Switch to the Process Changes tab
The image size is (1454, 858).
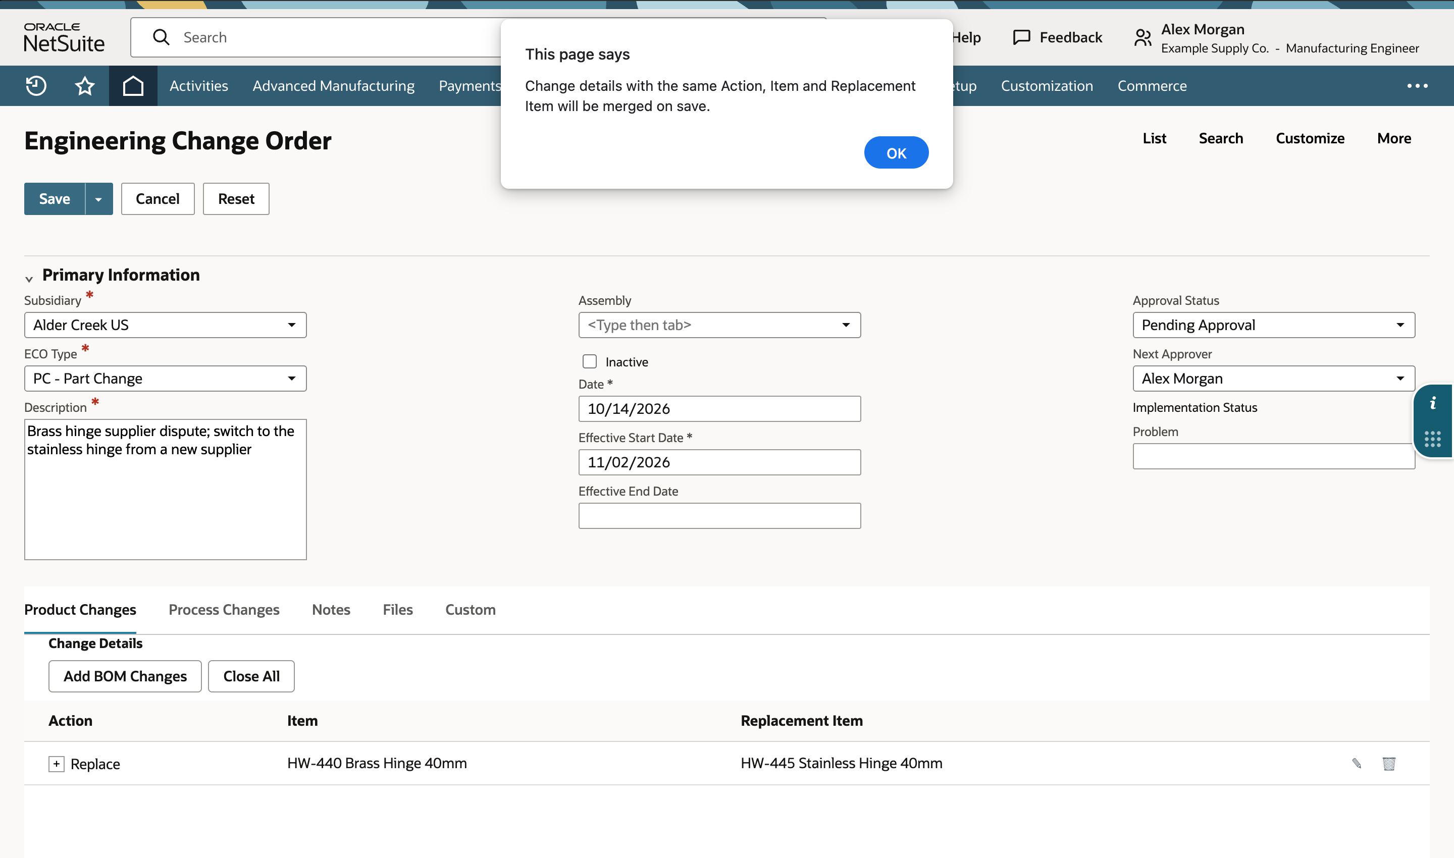pos(224,609)
